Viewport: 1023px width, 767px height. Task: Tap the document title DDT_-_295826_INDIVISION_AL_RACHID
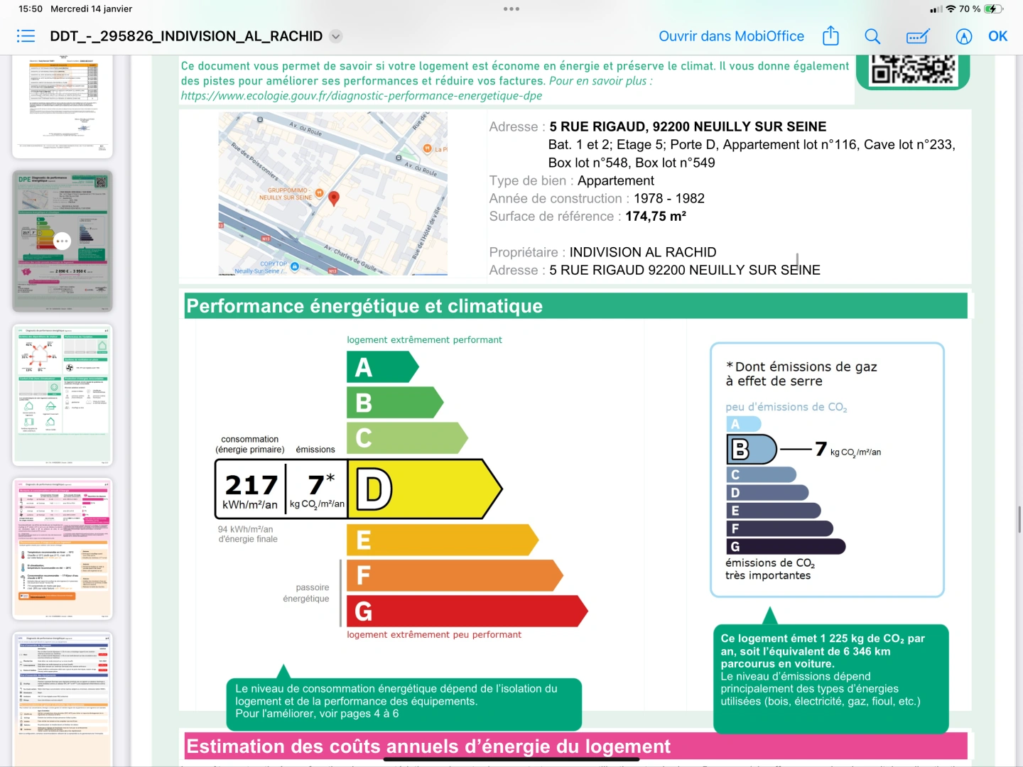pos(186,36)
